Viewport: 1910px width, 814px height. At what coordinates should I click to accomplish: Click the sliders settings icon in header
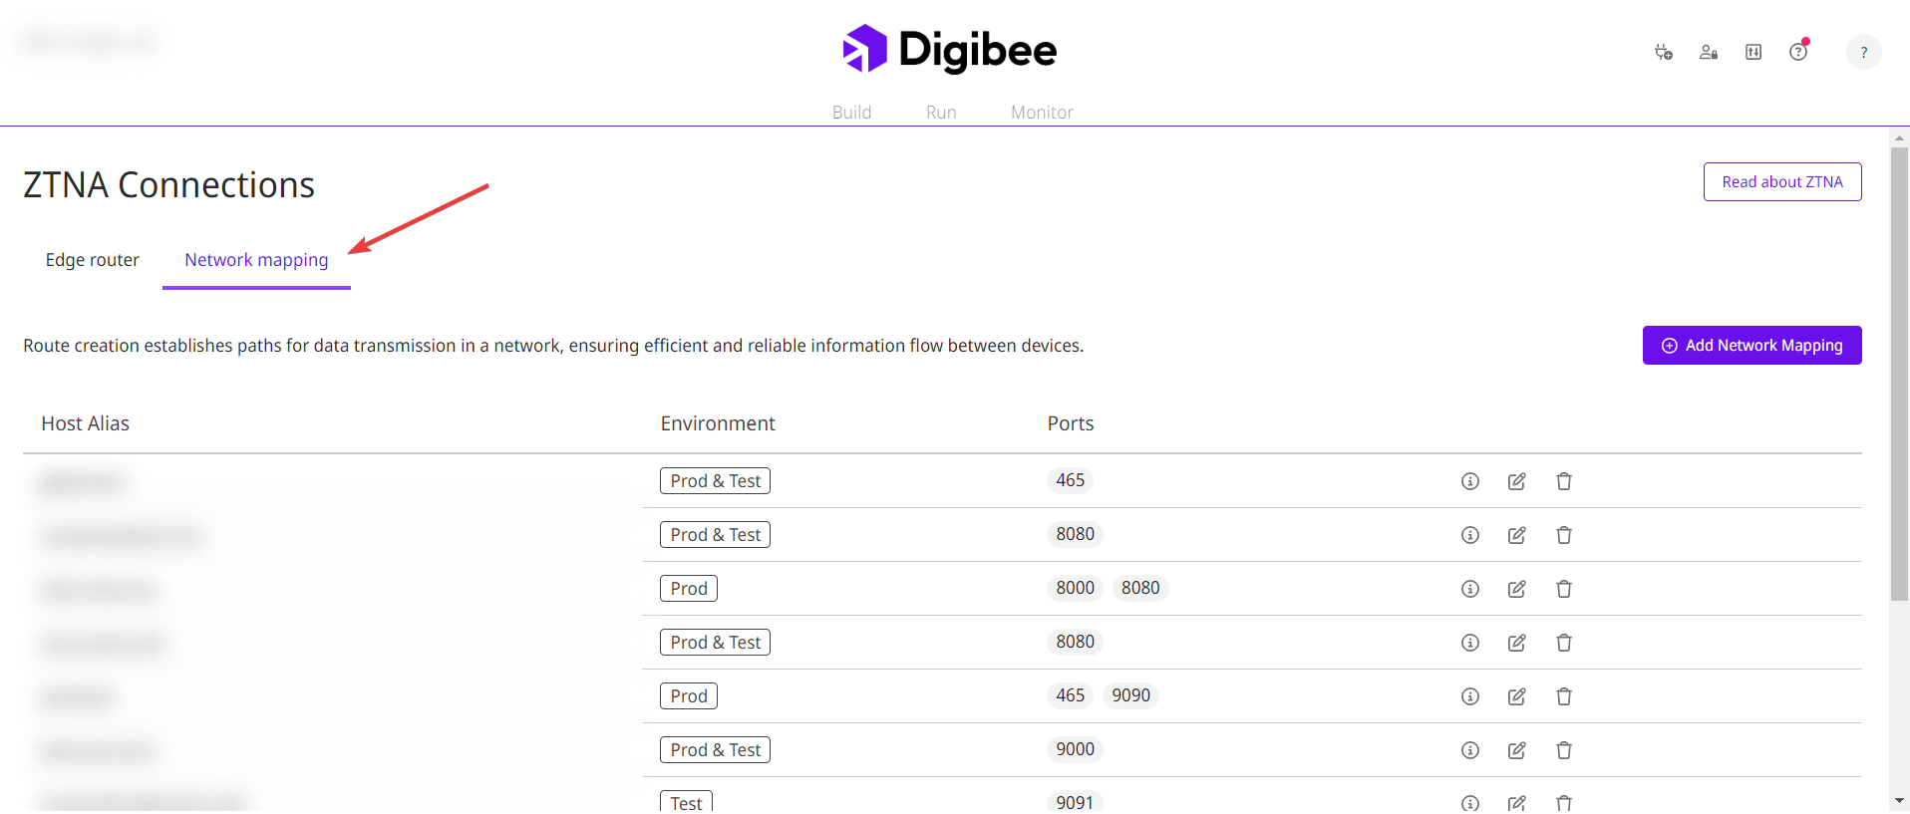tap(1752, 52)
